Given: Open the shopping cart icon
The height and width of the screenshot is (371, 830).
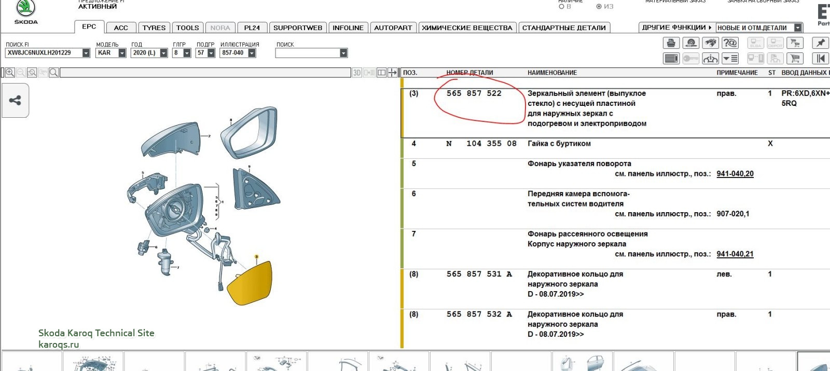Looking at the screenshot, I should pos(794,59).
